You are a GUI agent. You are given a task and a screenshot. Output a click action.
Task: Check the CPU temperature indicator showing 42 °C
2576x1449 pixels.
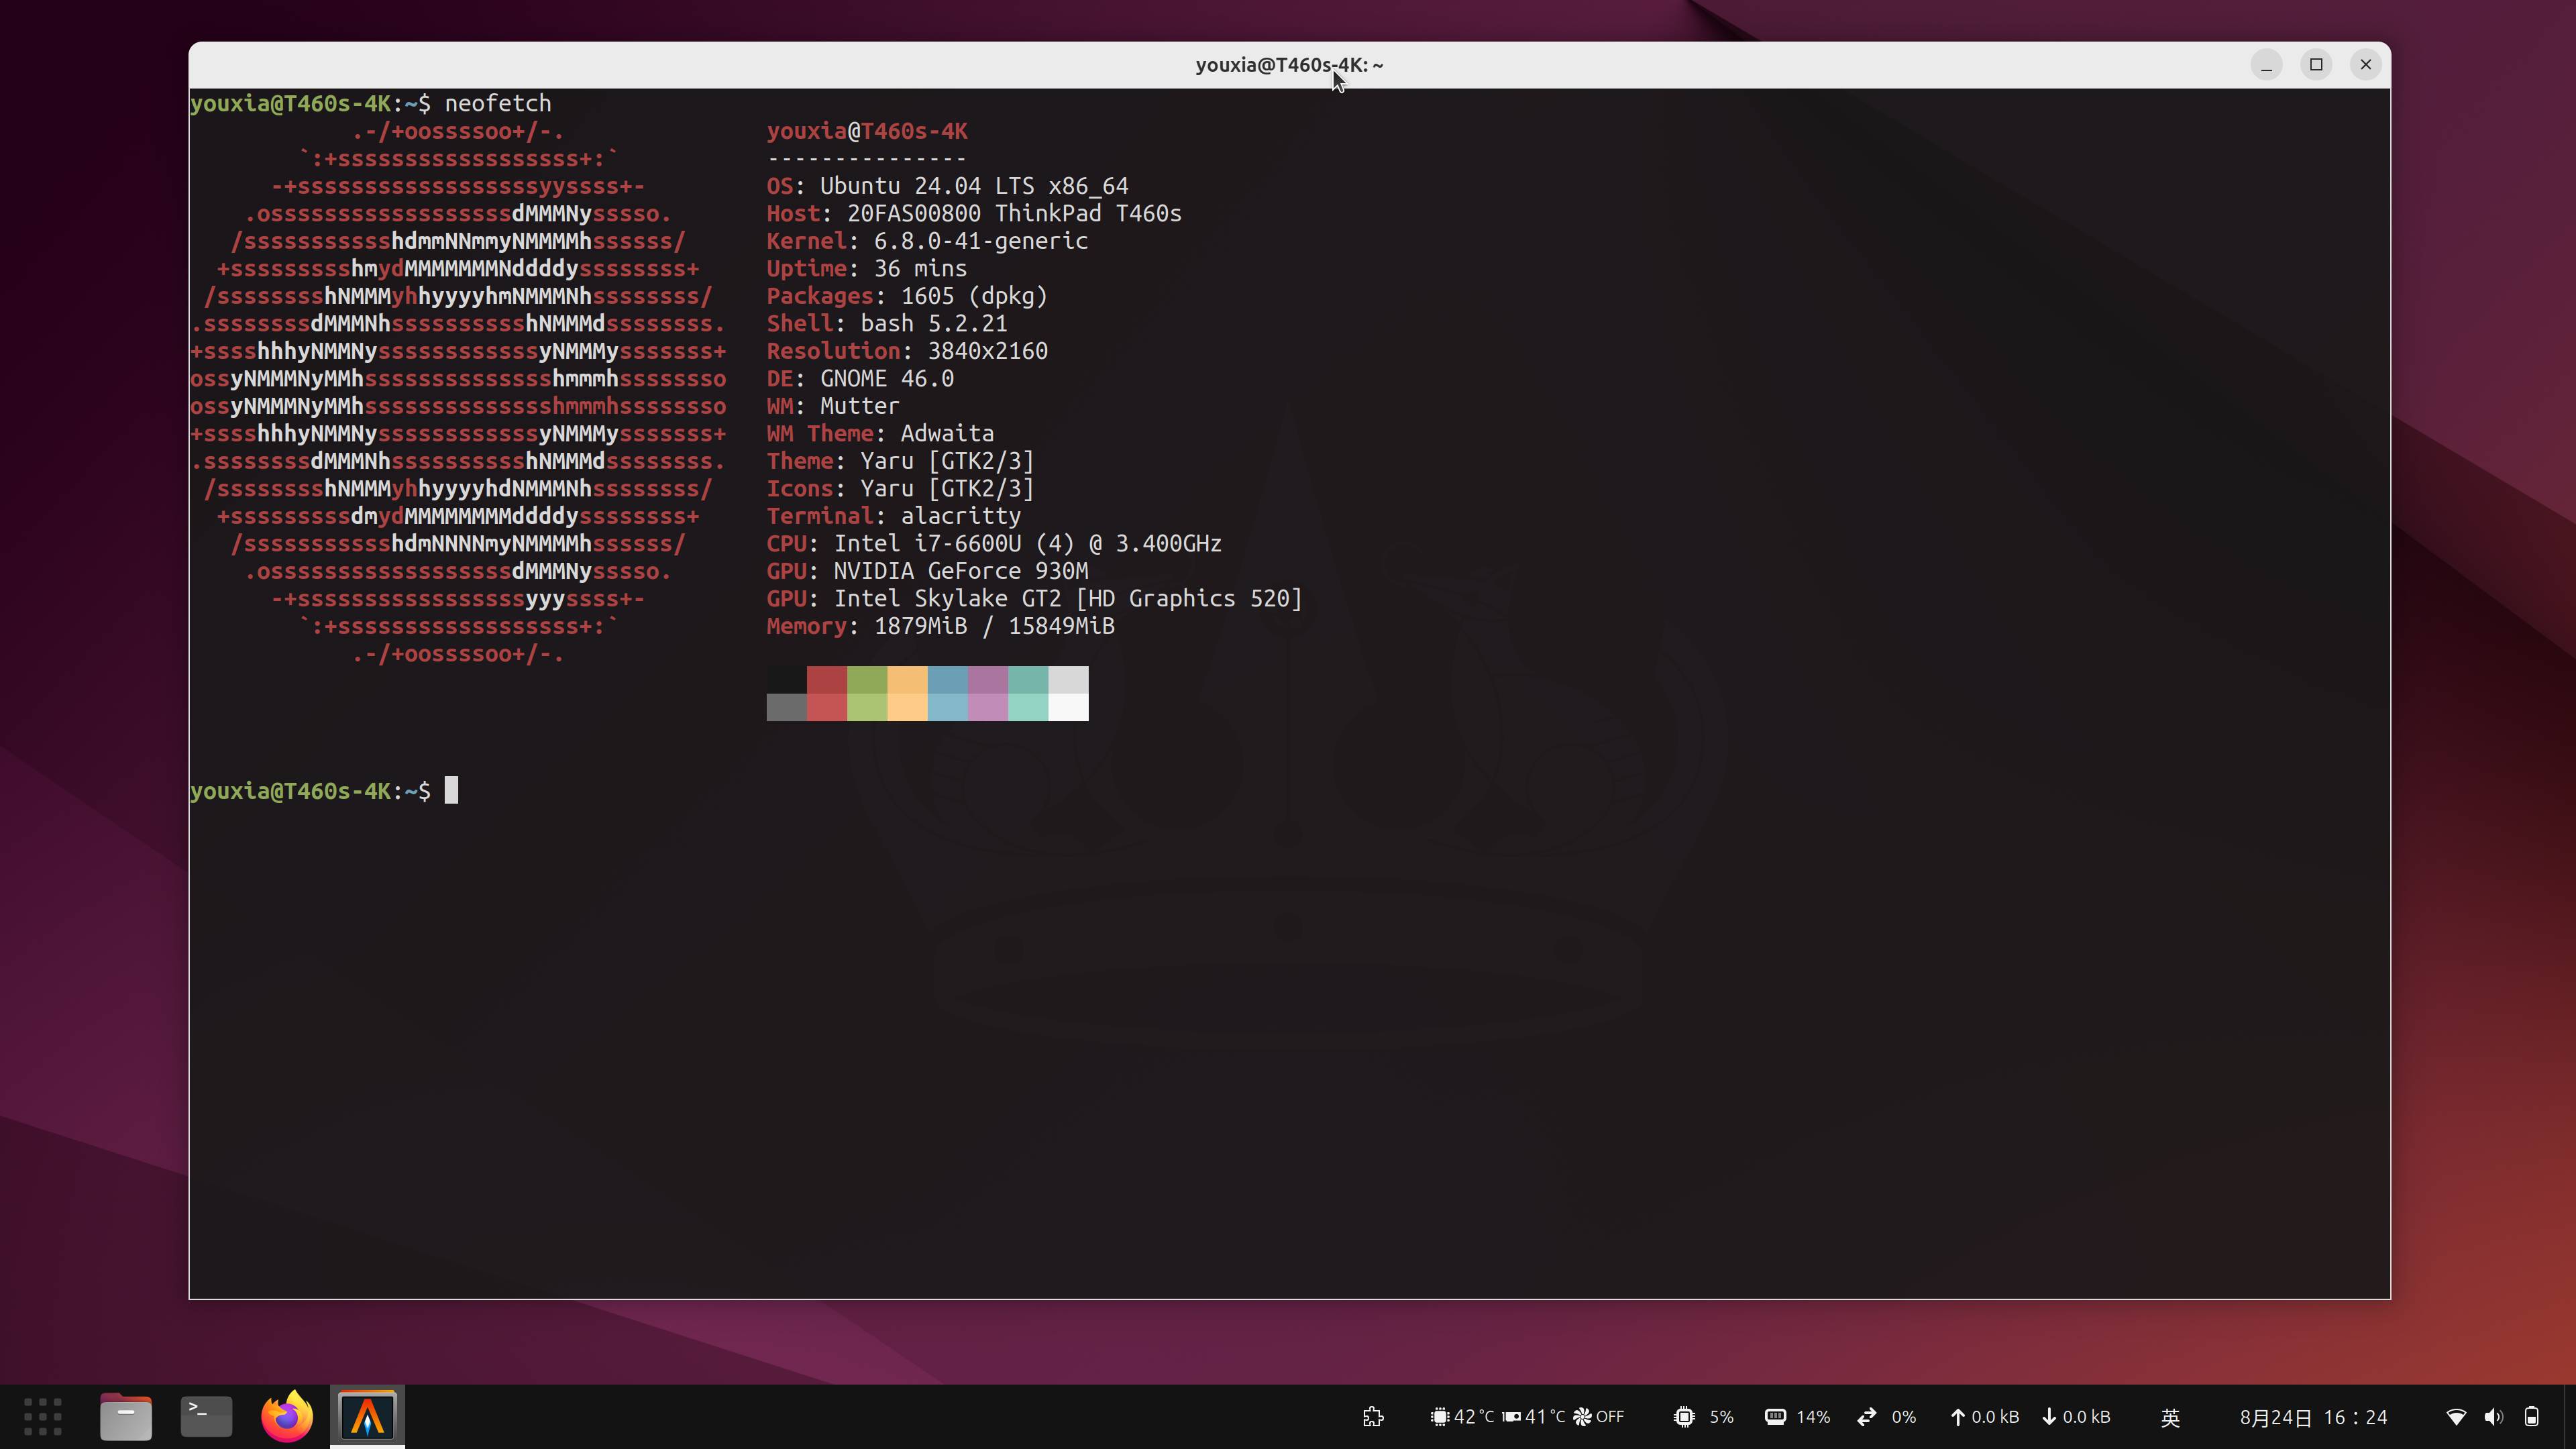click(1461, 1417)
